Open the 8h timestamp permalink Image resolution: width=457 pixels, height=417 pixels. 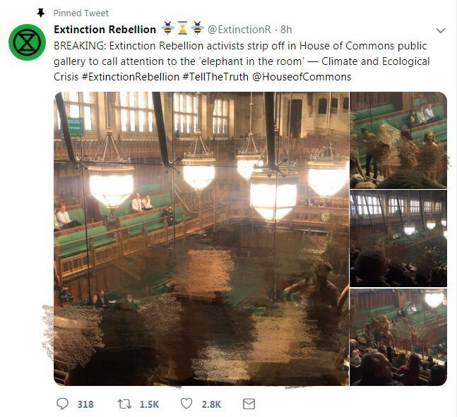(x=286, y=30)
